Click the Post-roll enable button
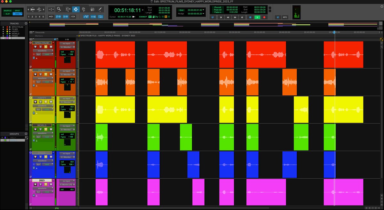The height and width of the screenshot is (210, 384). (218, 10)
